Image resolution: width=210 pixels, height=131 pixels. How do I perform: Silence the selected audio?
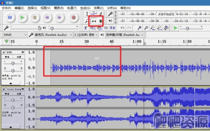(x=112, y=28)
